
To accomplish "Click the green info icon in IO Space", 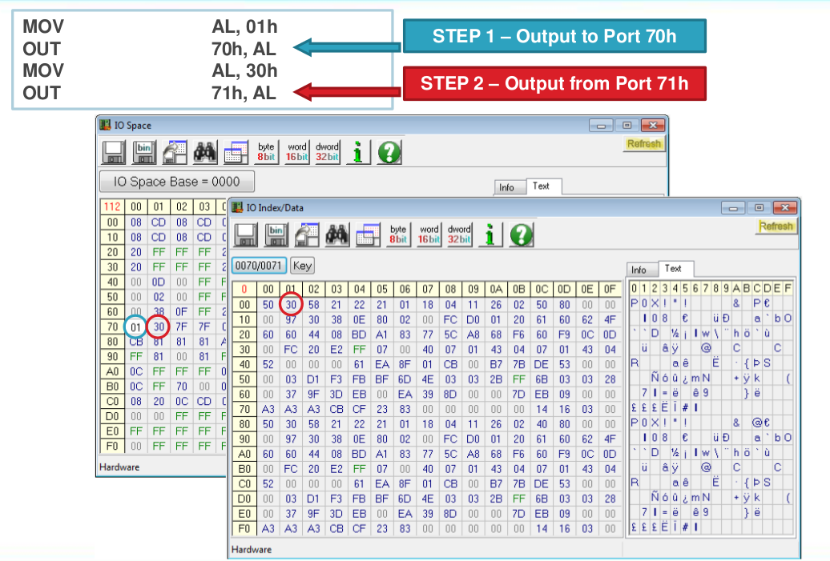I will (x=357, y=152).
